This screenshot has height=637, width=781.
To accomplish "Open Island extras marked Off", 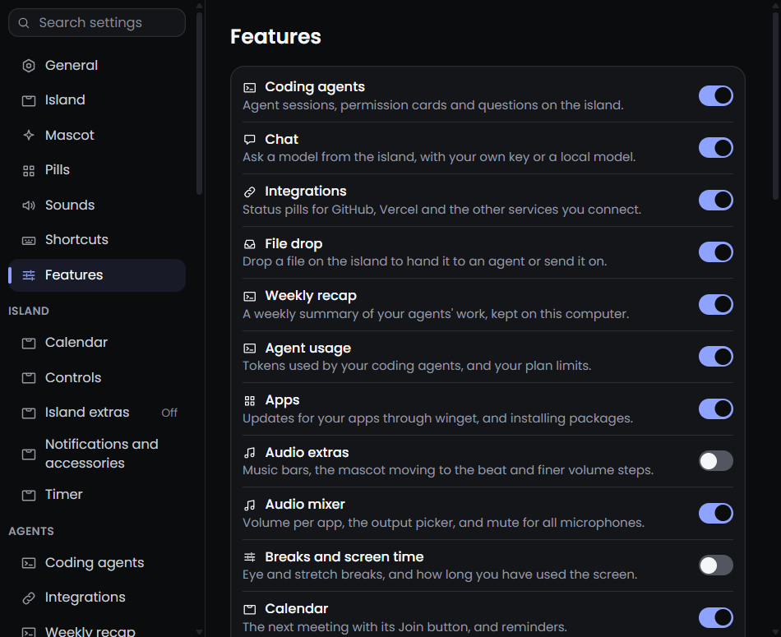I will pos(97,413).
